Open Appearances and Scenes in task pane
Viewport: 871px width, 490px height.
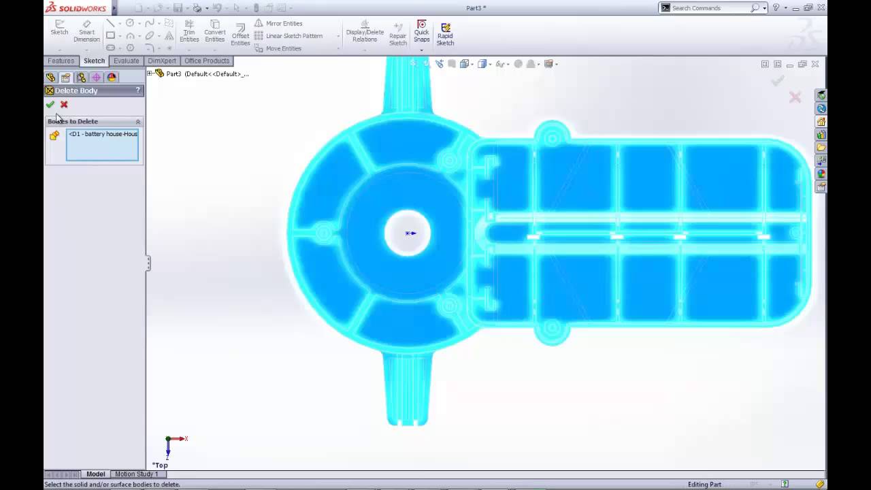click(821, 174)
